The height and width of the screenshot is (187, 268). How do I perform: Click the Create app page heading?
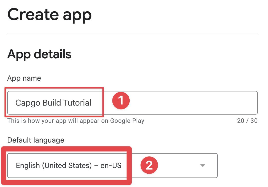coord(49,15)
